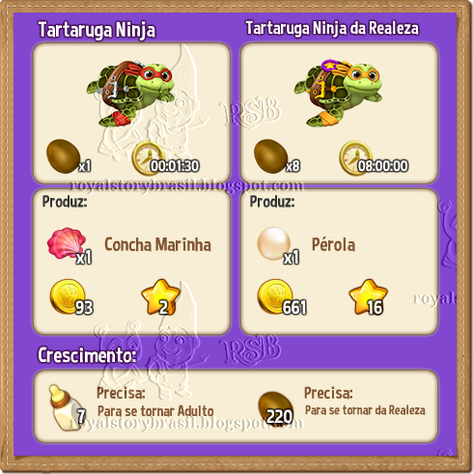This screenshot has width=473, height=474.
Task: Click the baby bottle icon with 7
Action: coord(66,406)
